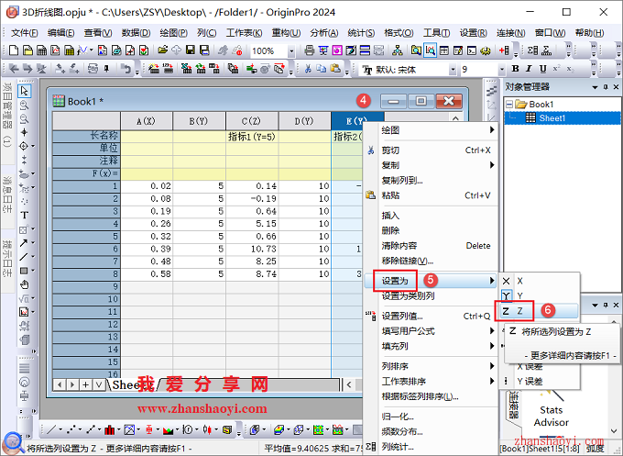Choose 设置列值... in the context menu
This screenshot has width=623, height=456.
coord(432,316)
